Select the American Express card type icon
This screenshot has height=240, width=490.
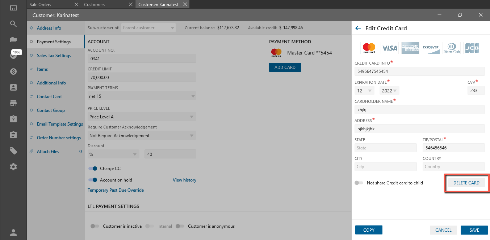click(x=410, y=48)
